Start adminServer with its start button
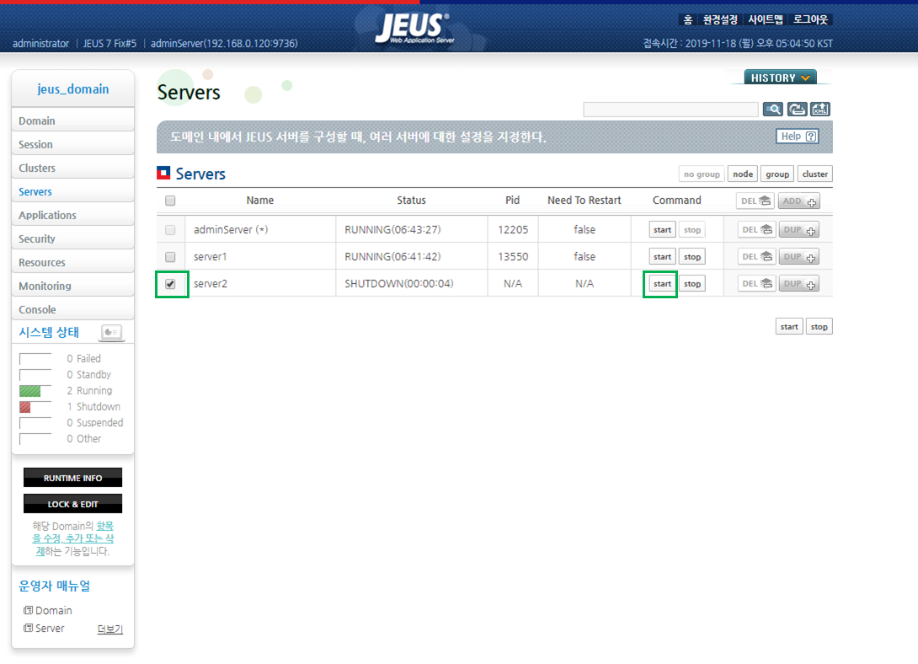The height and width of the screenshot is (664, 918). 662,229
